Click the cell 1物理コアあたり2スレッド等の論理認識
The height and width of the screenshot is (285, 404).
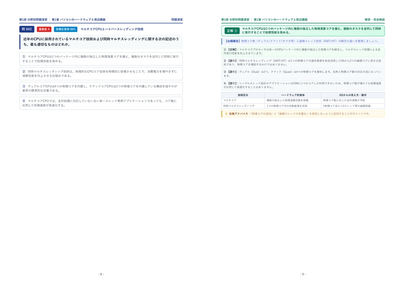[353, 106]
